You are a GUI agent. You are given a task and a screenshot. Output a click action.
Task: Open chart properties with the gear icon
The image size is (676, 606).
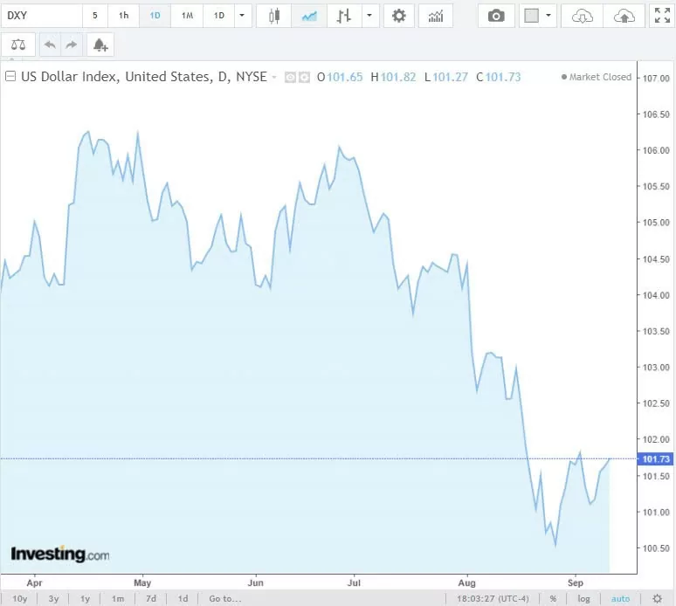pyautogui.click(x=399, y=16)
